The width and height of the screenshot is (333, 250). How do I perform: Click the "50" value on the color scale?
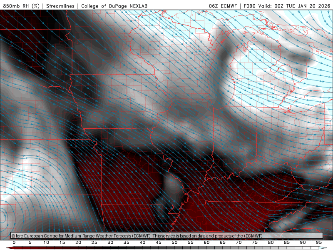174,242
